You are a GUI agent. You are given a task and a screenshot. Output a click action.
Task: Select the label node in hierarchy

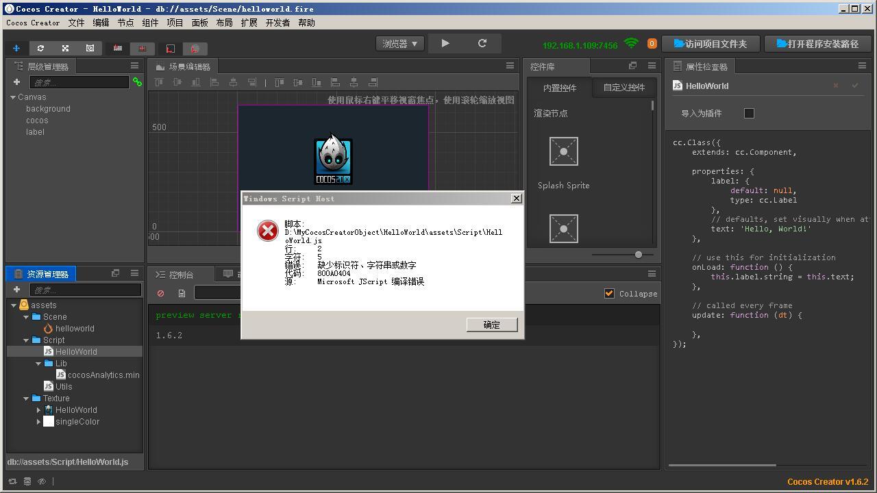tap(35, 132)
